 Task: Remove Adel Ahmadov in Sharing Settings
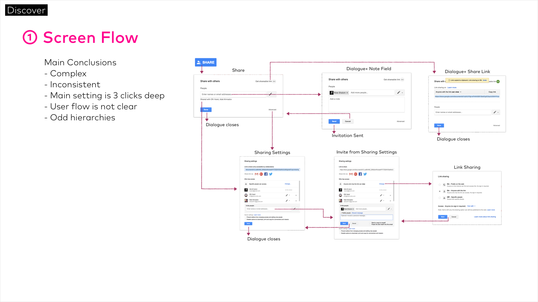(296, 201)
